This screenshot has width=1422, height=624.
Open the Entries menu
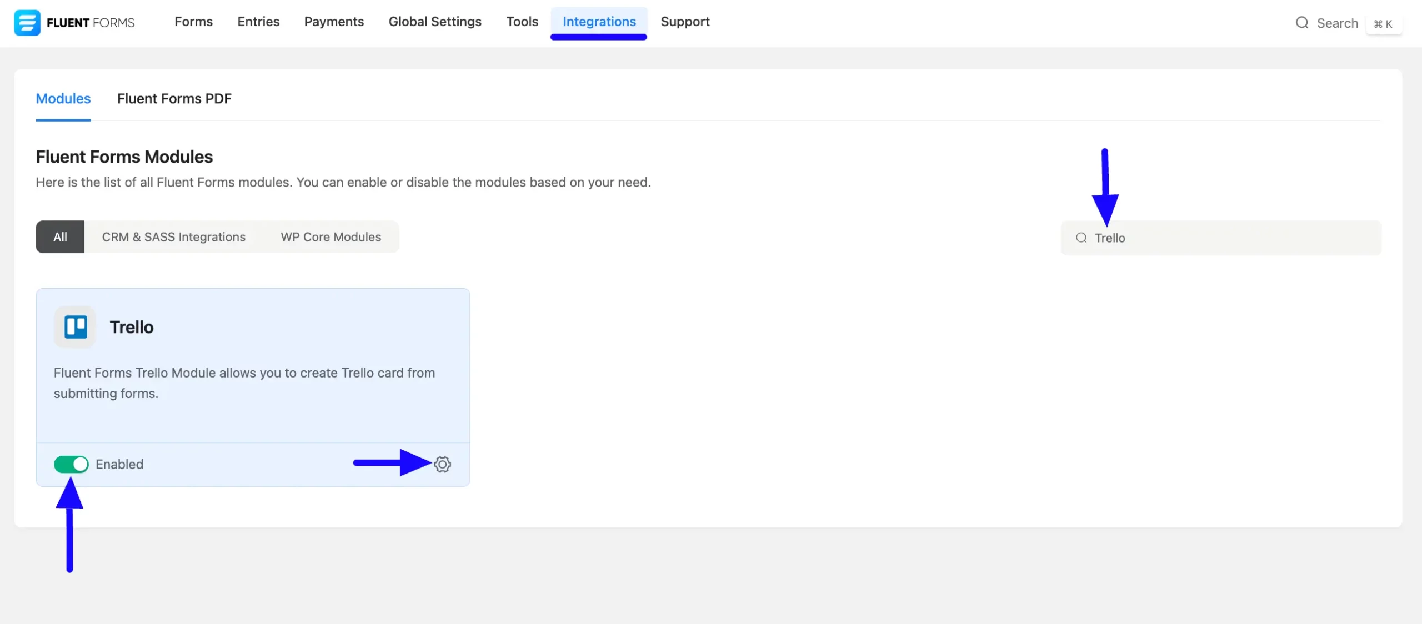click(258, 22)
